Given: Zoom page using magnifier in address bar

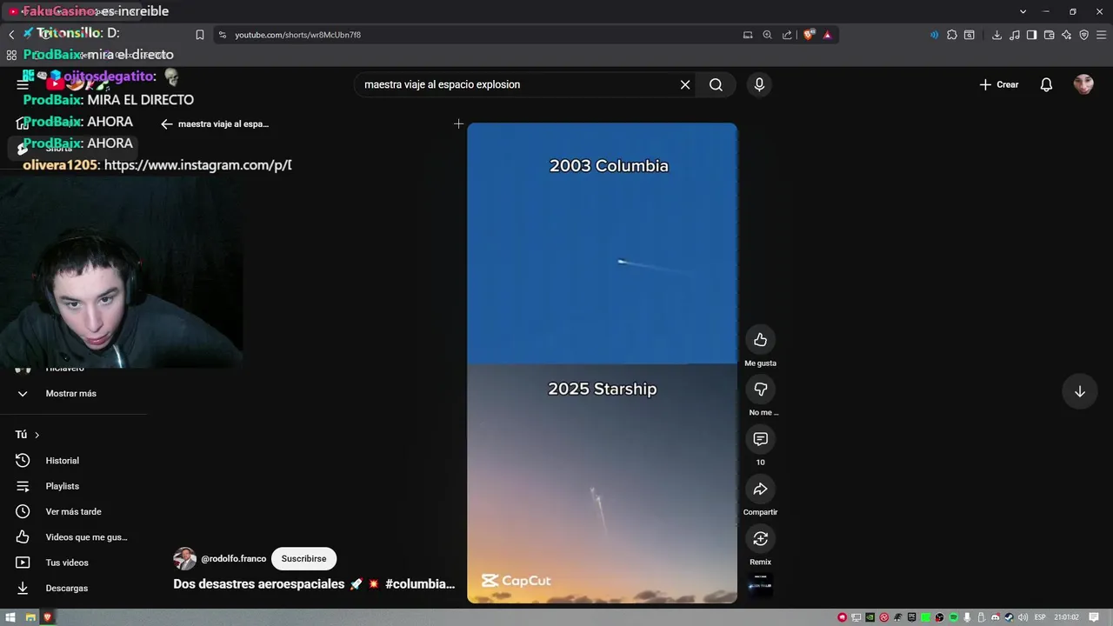Looking at the screenshot, I should (x=767, y=35).
